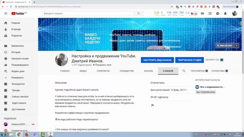Focus the Введите запрос search field
This screenshot has height=137, width=244.
88,14
